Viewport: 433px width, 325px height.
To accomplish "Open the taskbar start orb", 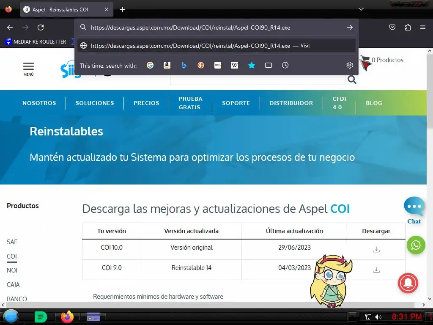I will (x=11, y=317).
